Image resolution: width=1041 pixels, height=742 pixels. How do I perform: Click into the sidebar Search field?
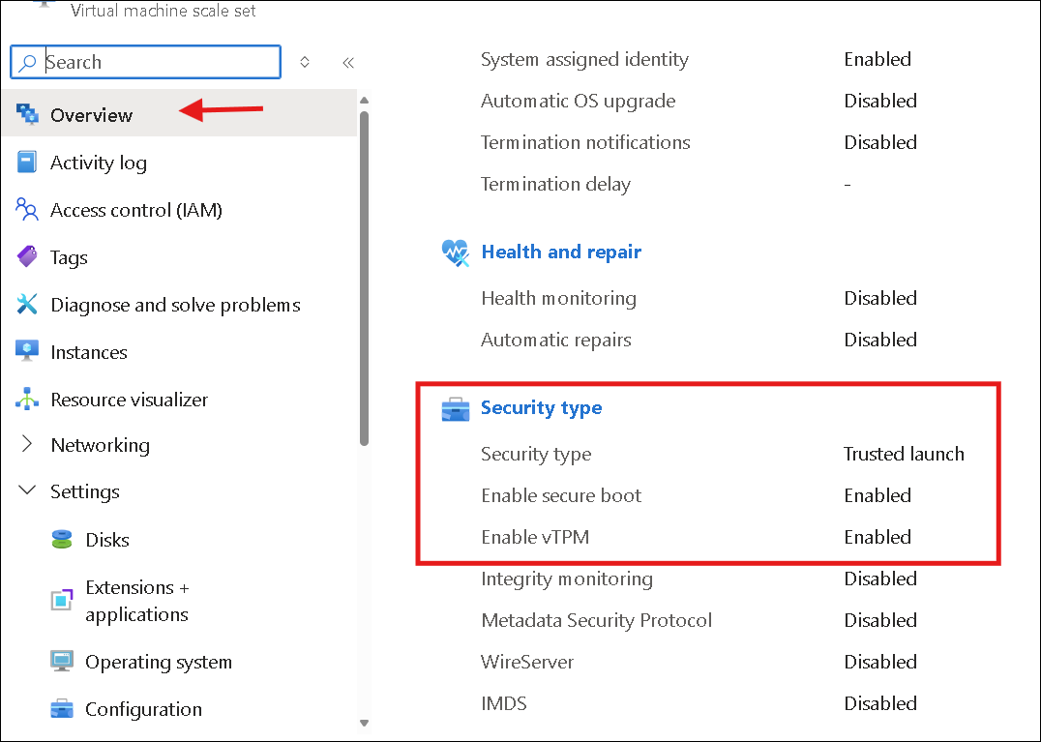(x=146, y=62)
